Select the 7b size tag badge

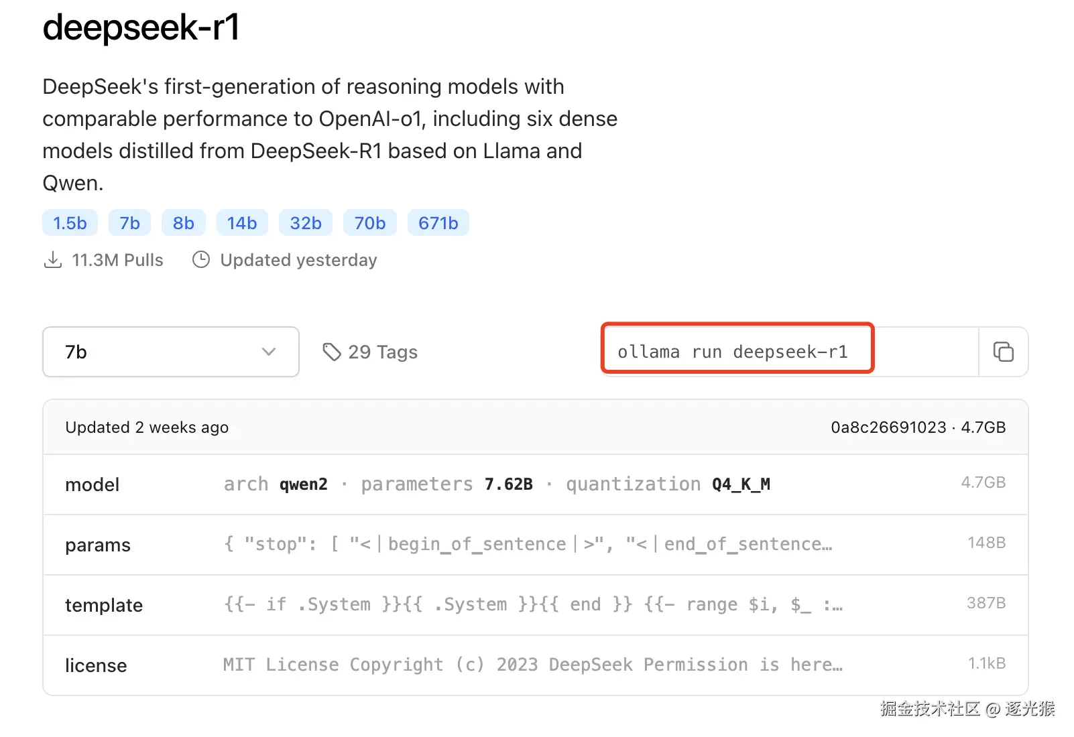click(129, 223)
